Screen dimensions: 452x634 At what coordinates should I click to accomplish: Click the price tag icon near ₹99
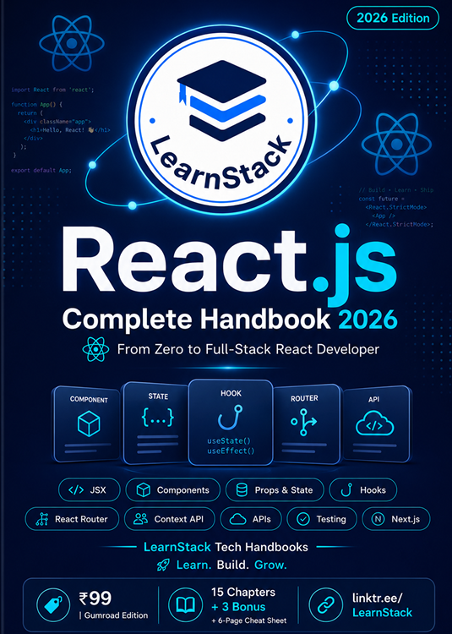click(53, 605)
